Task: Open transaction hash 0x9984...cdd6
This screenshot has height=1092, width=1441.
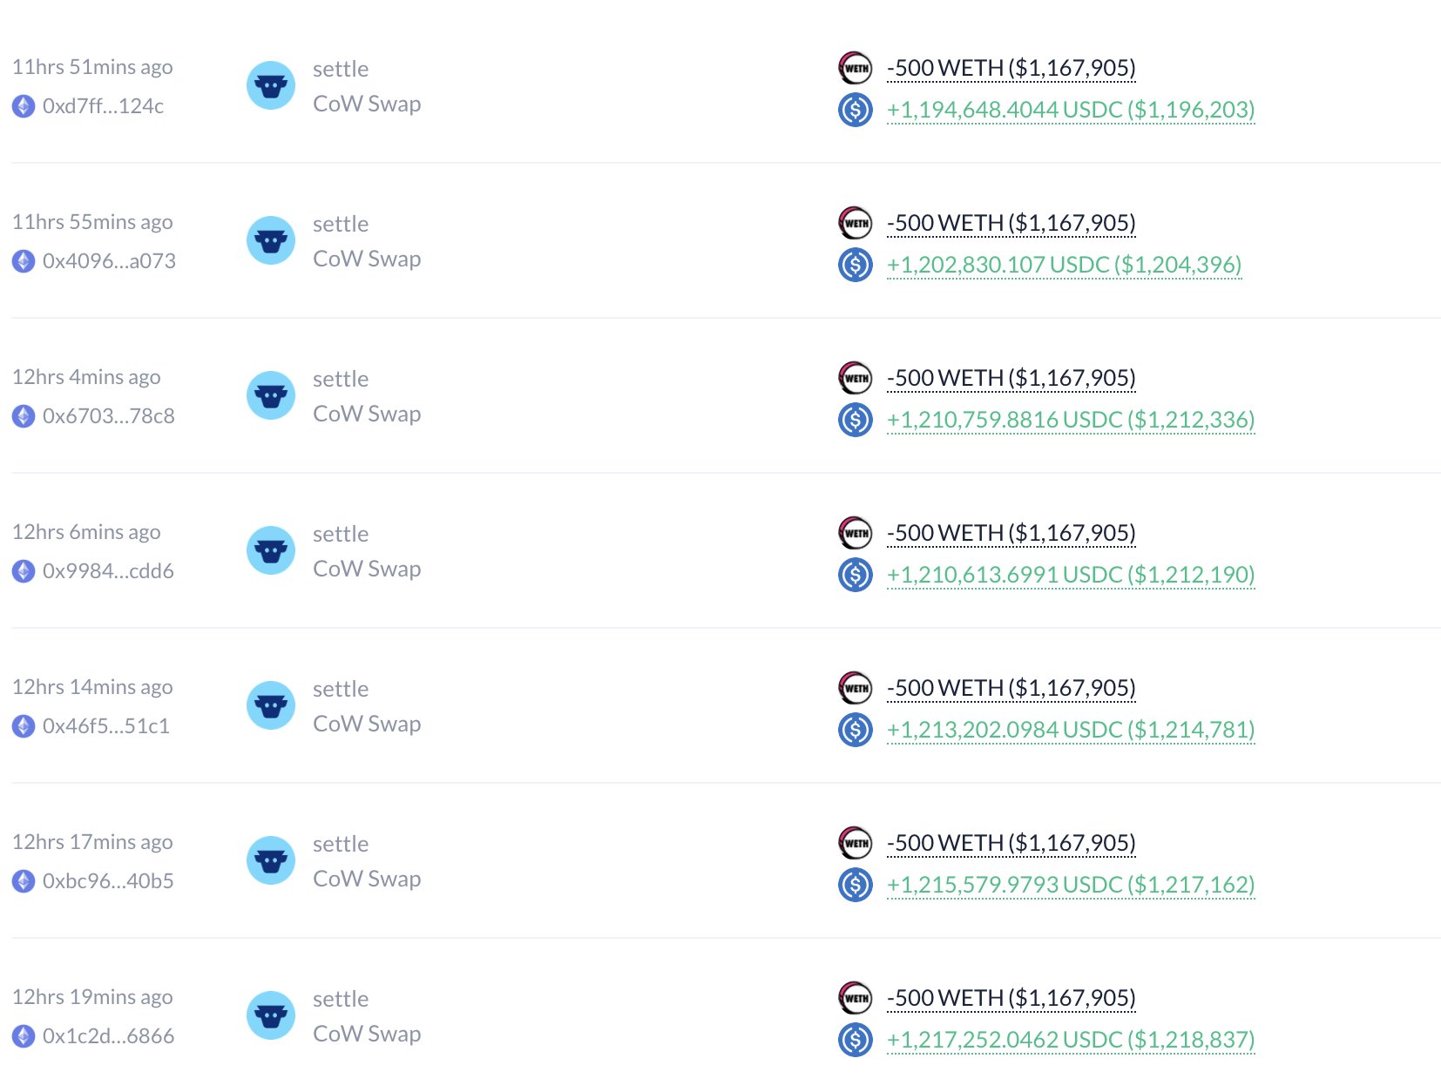Action: point(108,571)
